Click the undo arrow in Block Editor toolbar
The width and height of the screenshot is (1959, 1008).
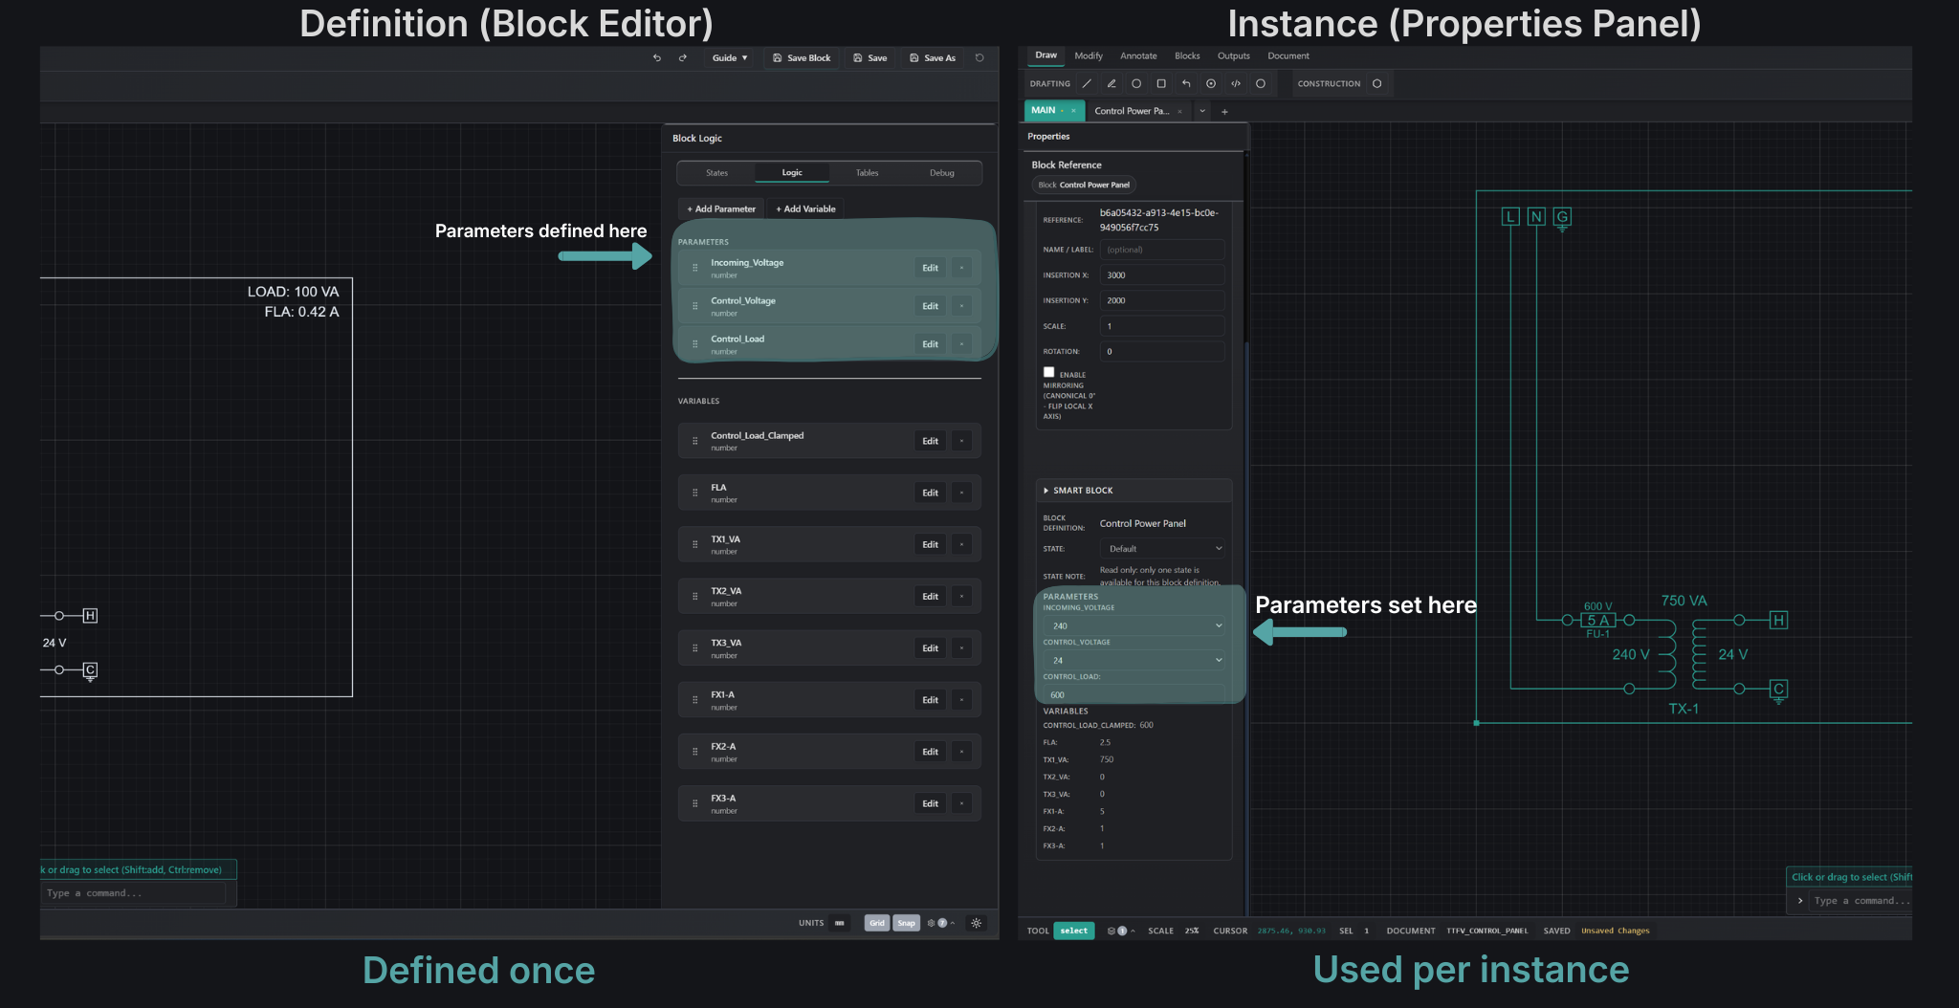click(x=657, y=58)
